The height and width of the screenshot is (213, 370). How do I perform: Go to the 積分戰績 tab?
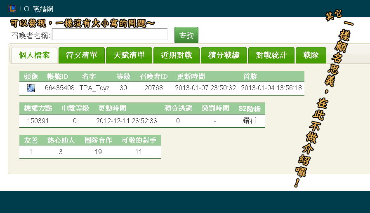(224, 55)
